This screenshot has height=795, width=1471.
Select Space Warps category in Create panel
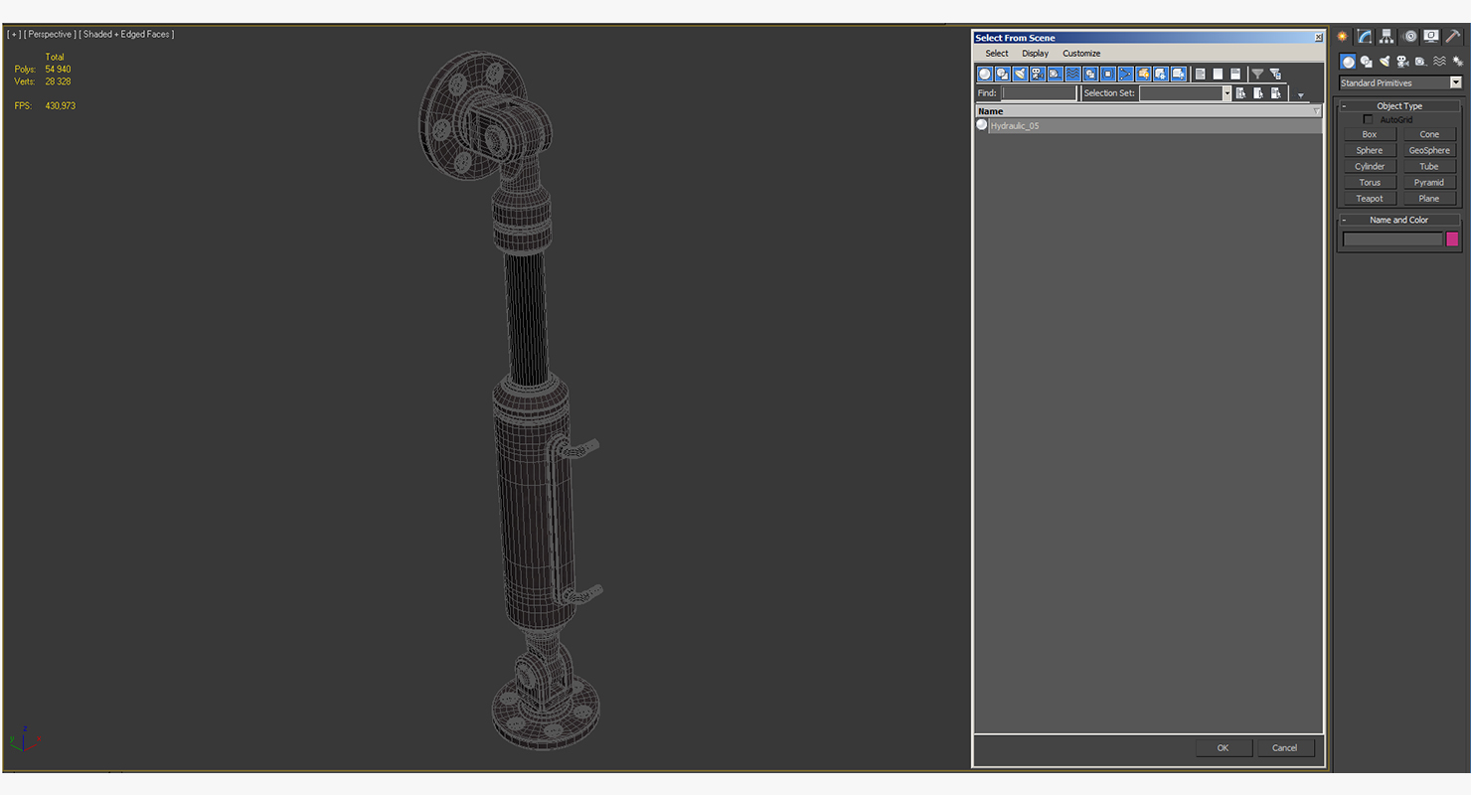coord(1439,62)
